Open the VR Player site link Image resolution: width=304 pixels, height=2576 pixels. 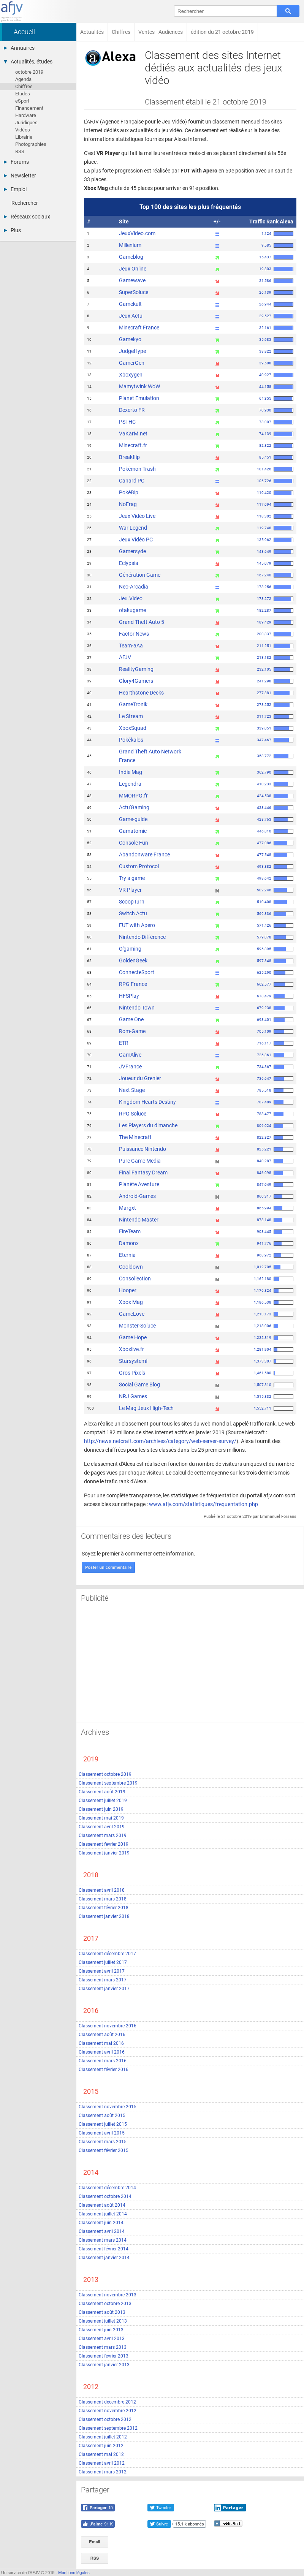(x=130, y=890)
